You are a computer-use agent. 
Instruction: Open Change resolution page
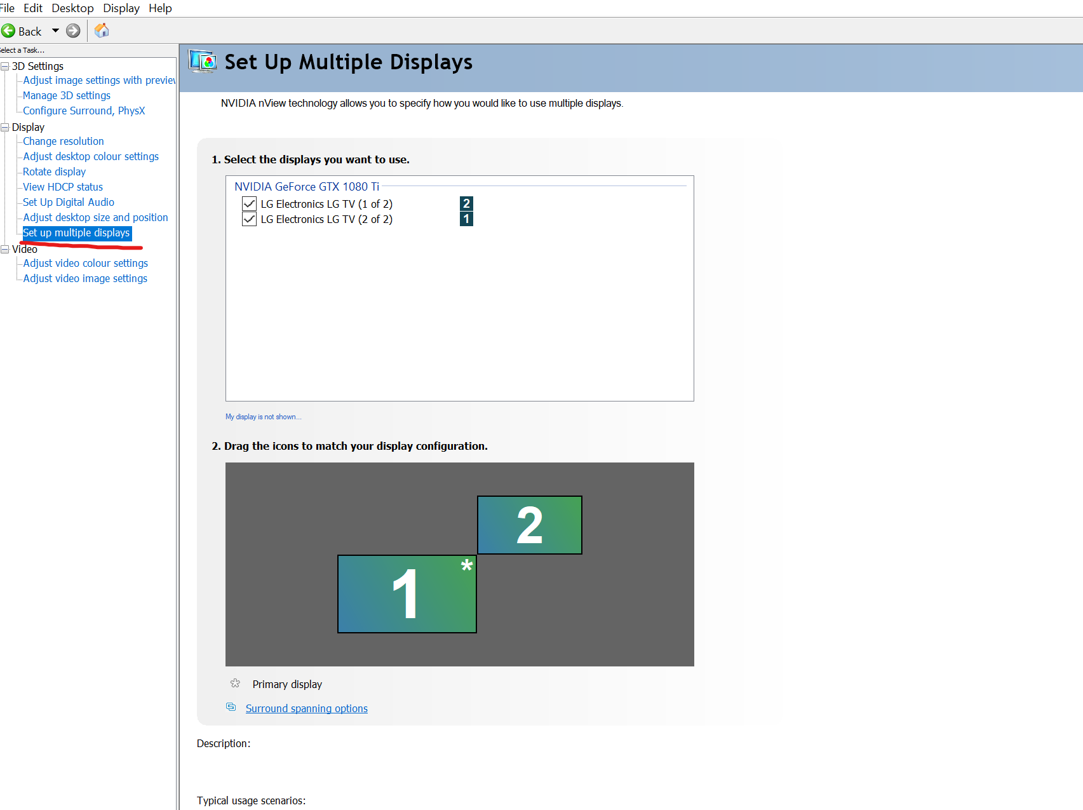[64, 141]
